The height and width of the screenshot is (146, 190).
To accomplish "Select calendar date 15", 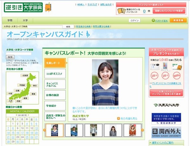I will (13, 133).
